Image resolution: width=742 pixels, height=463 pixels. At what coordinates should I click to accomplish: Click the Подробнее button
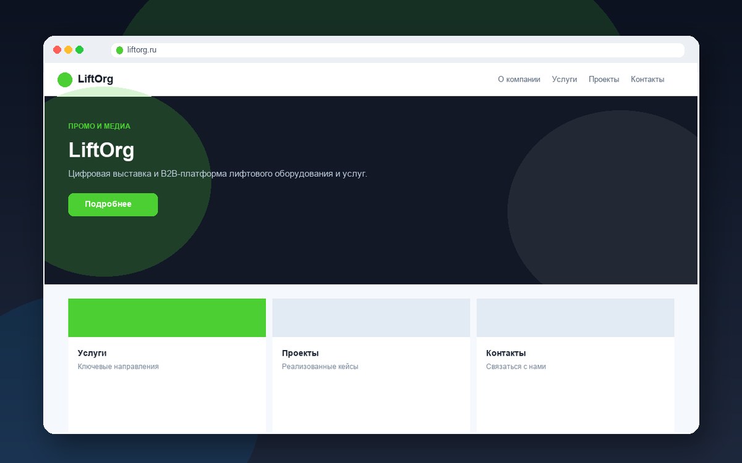point(113,205)
